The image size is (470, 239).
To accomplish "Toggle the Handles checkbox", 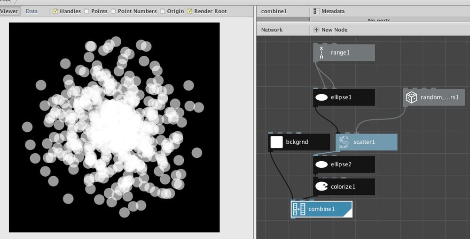I will 55,11.
